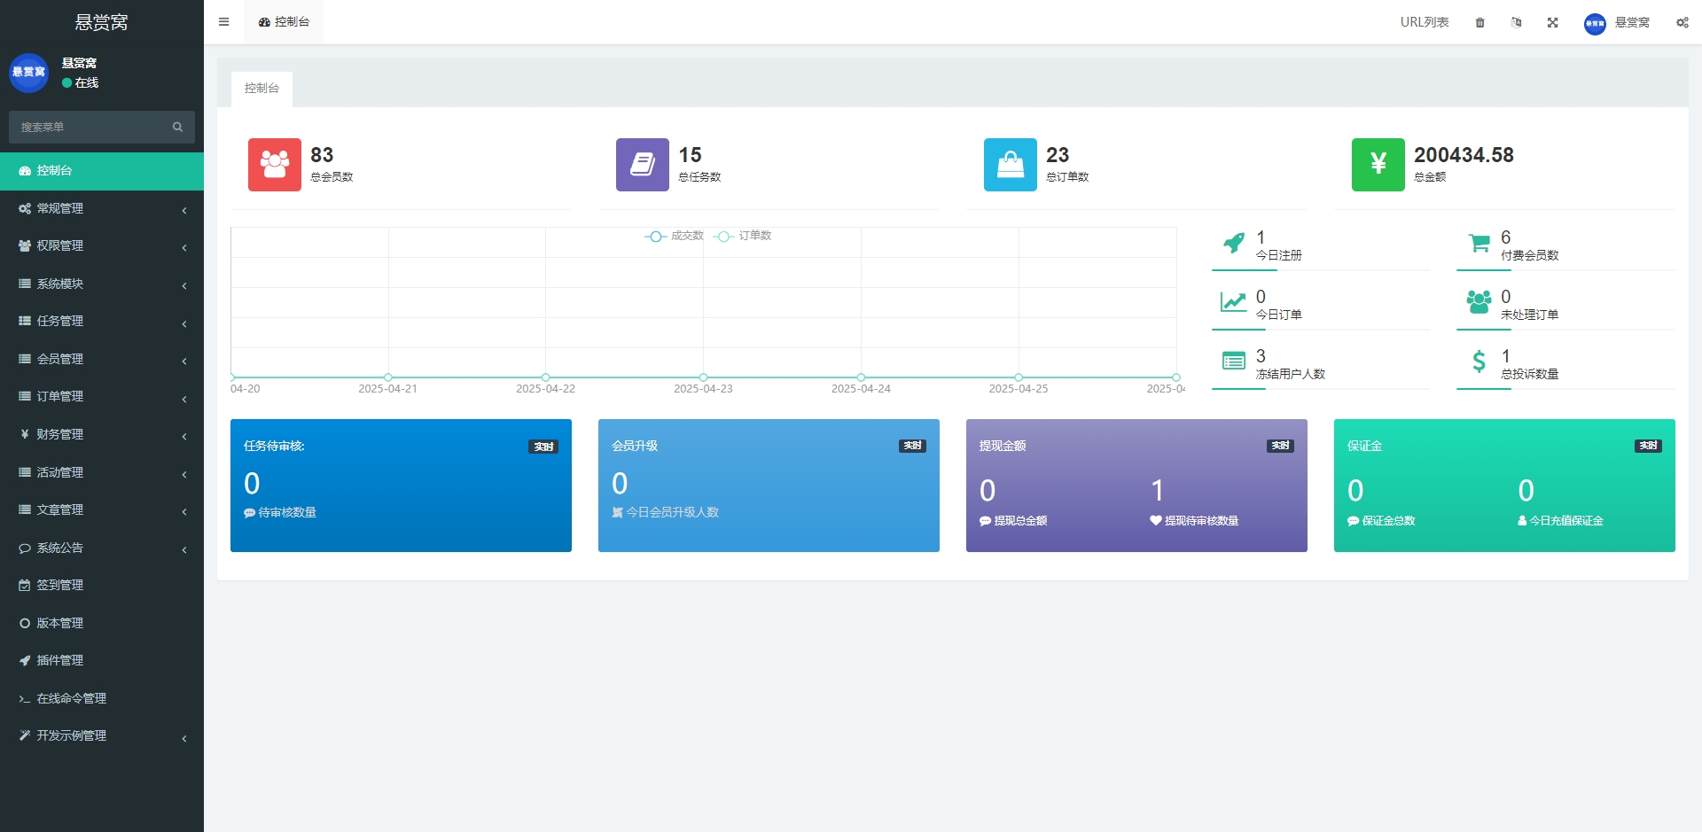Expand the 任务管理 sidebar menu
1702x832 pixels.
pos(102,321)
